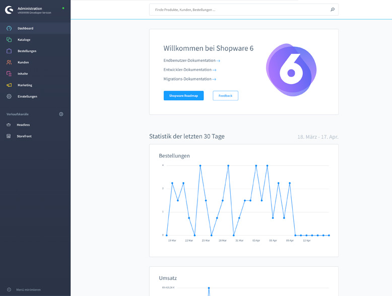
Task: Open the Shopware Roadmap button
Action: coord(183,96)
